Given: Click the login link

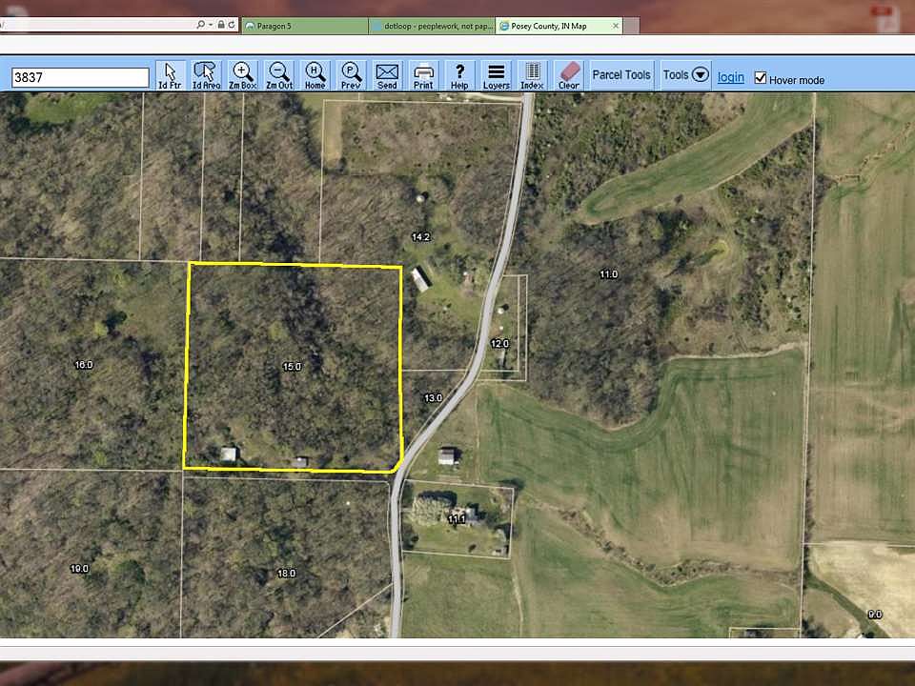Looking at the screenshot, I should pyautogui.click(x=731, y=77).
